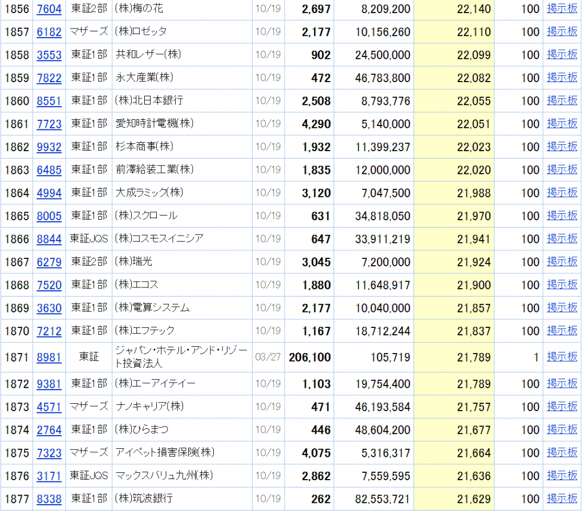The image size is (584, 511).
Task: Open 掲示板 link for (株)エーアイテイー
Action: (x=562, y=384)
